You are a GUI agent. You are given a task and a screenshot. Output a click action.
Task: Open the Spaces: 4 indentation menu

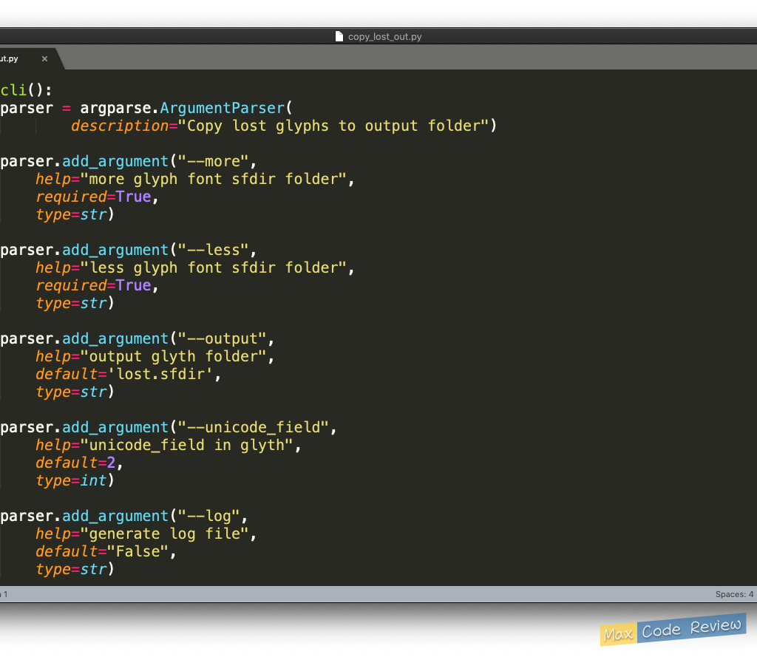tap(733, 594)
